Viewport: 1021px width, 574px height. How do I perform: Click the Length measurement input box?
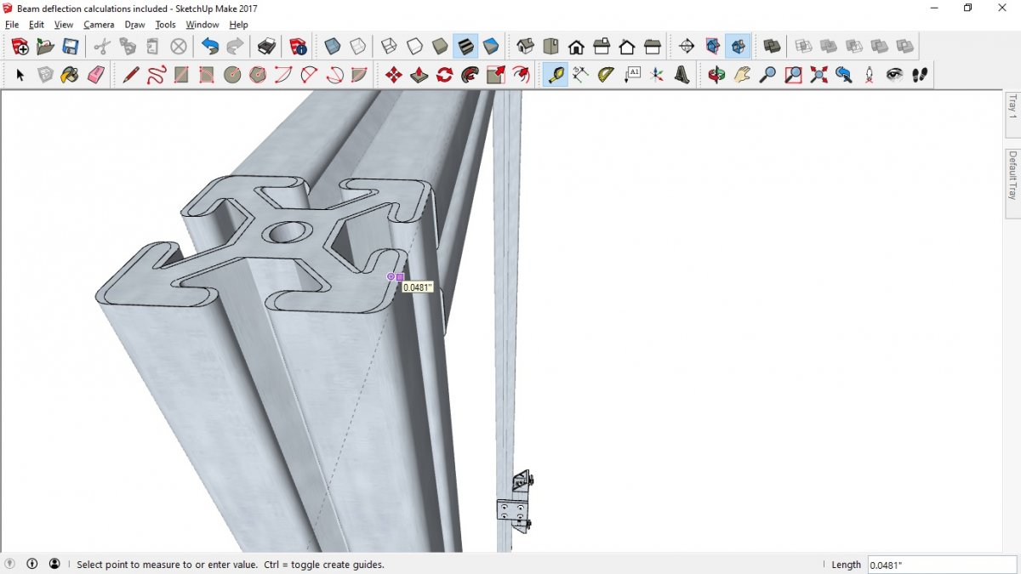tap(942, 565)
